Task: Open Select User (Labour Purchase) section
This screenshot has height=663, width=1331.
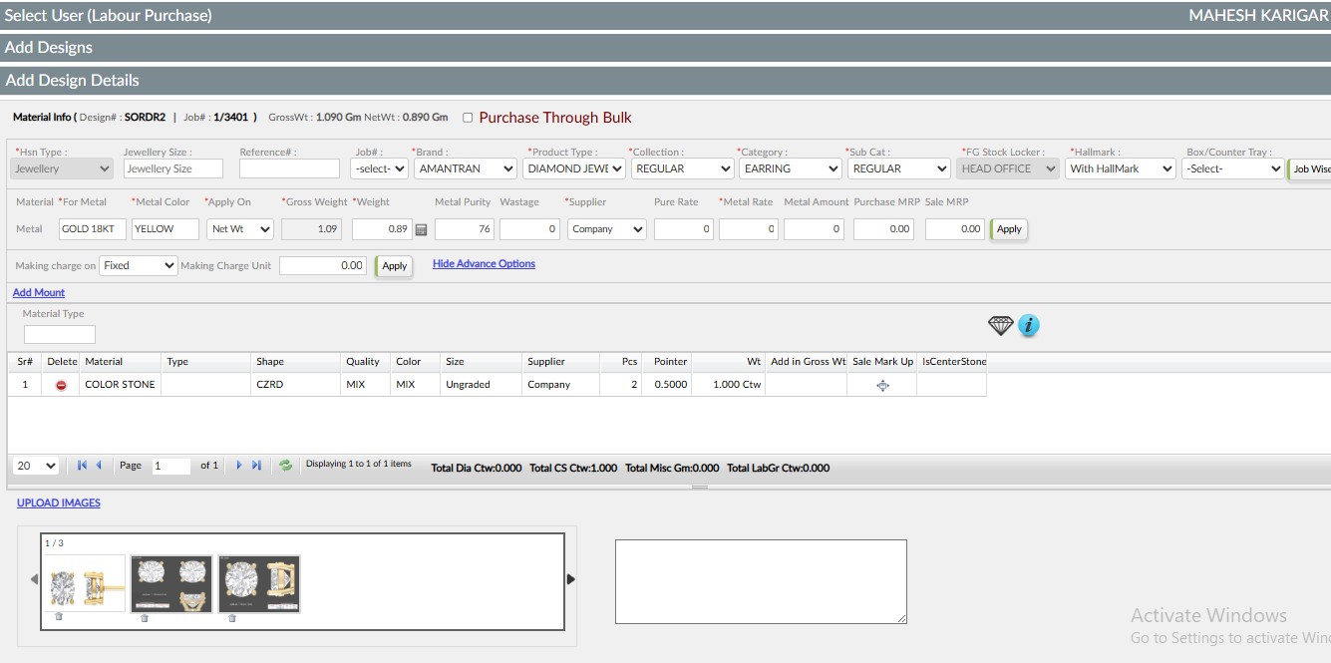Action: click(x=108, y=16)
